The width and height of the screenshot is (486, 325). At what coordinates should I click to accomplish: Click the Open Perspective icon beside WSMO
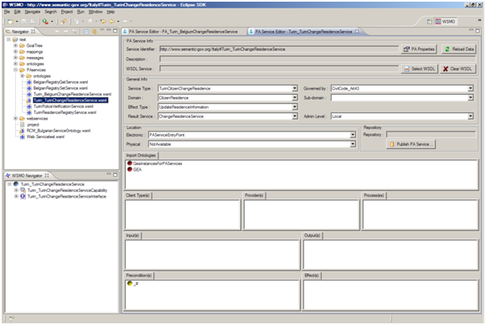tap(429, 22)
